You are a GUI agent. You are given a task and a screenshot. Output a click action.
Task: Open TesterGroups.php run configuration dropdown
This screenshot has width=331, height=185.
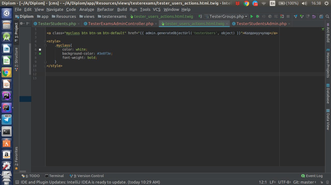pos(226,16)
